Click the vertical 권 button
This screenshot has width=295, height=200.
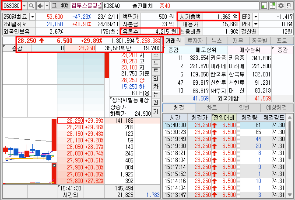pos(156,103)
